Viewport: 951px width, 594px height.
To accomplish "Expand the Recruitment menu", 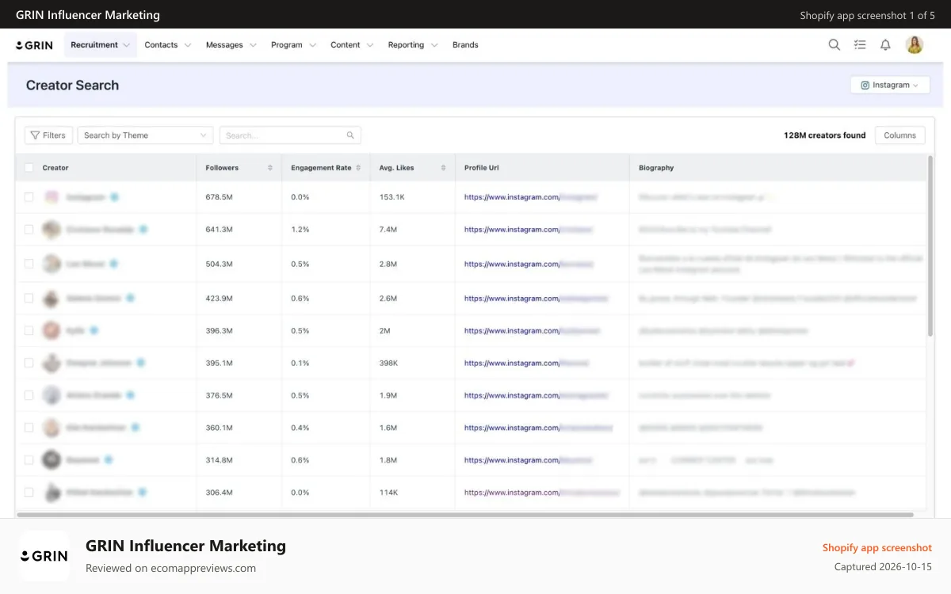I will 101,45.
